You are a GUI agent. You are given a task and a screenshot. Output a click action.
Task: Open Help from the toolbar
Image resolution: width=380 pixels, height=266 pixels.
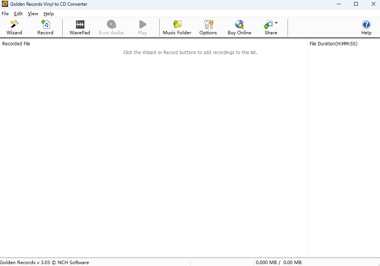tap(366, 27)
